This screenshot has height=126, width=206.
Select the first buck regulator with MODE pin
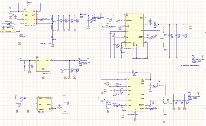[x=30, y=17]
